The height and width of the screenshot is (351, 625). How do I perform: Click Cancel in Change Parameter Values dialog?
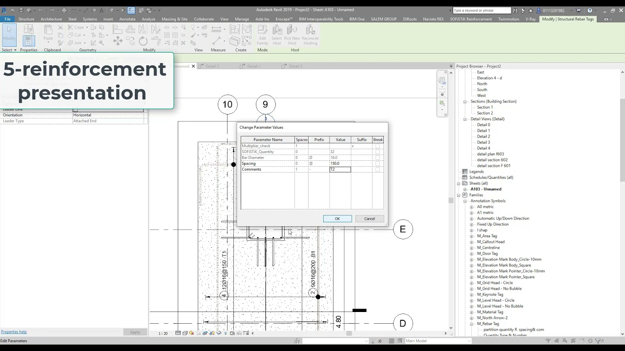370,218
